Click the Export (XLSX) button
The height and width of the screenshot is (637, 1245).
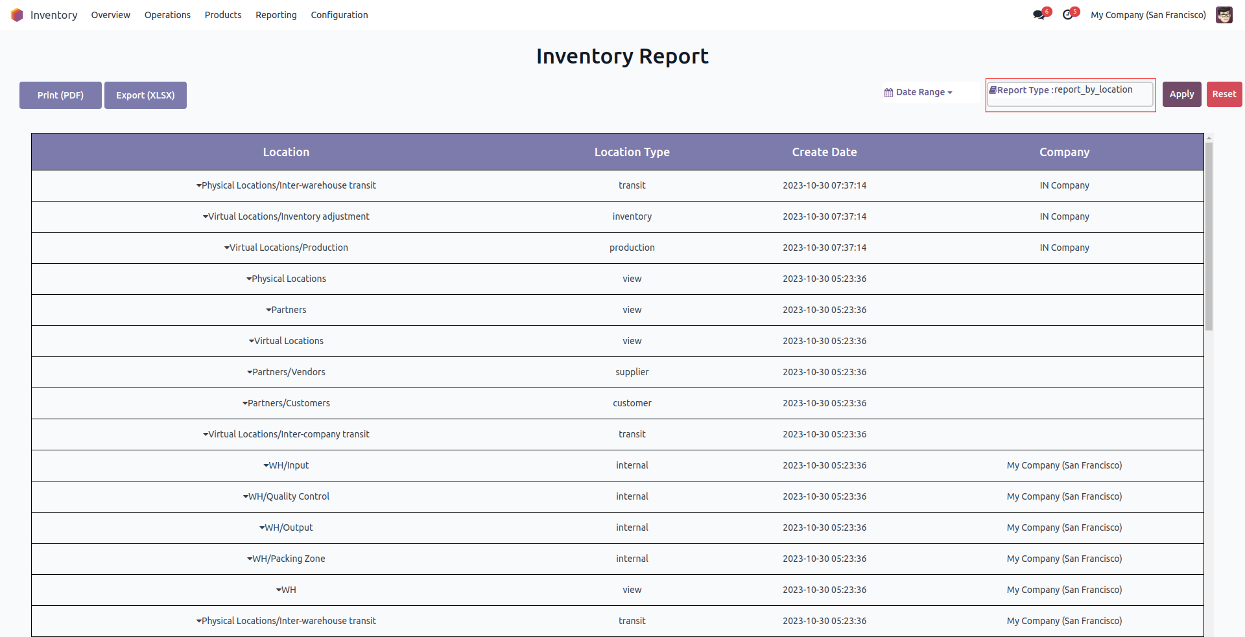pos(145,95)
